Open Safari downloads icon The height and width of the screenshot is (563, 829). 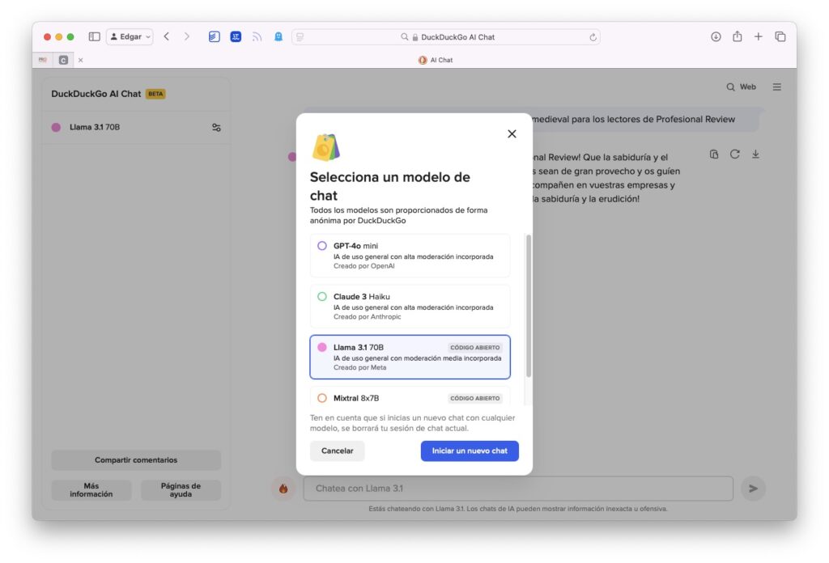(x=716, y=36)
